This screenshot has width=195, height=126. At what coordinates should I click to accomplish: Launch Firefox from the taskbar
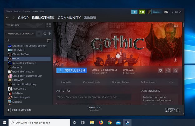(101, 123)
